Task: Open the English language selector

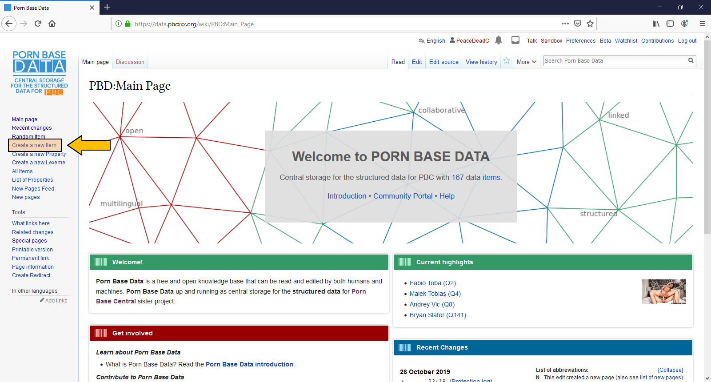Action: coord(431,41)
